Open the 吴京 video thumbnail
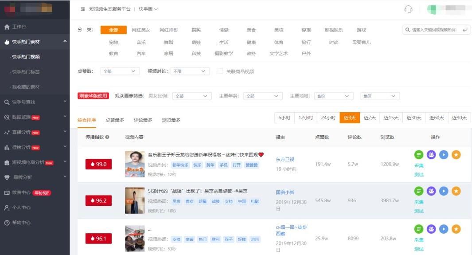The width and height of the screenshot is (472, 255). [x=135, y=200]
